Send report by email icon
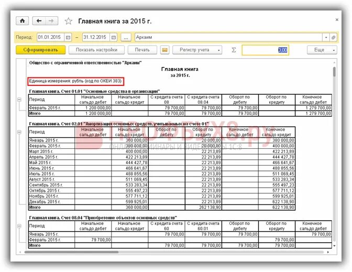 tap(165, 50)
